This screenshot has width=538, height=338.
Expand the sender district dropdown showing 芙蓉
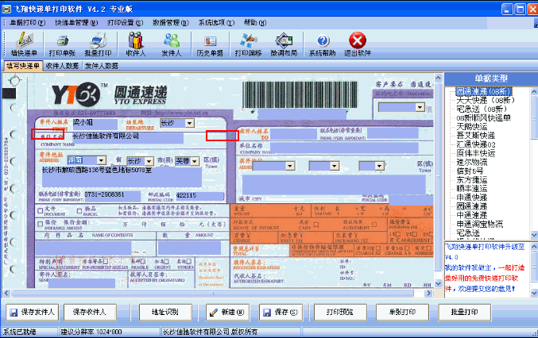195,160
